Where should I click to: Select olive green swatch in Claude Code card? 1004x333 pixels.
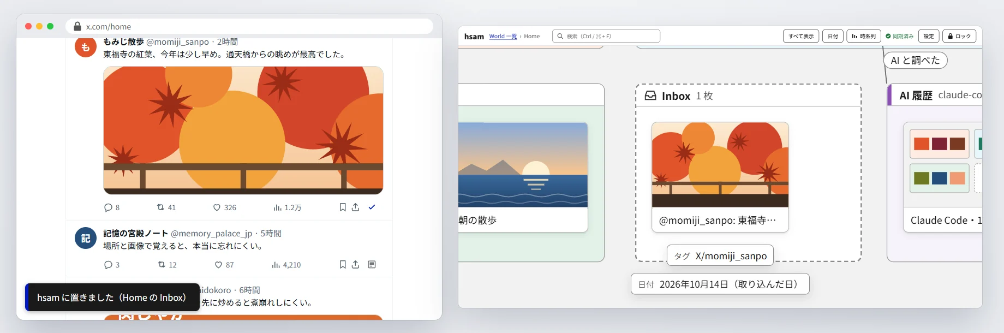tap(922, 178)
